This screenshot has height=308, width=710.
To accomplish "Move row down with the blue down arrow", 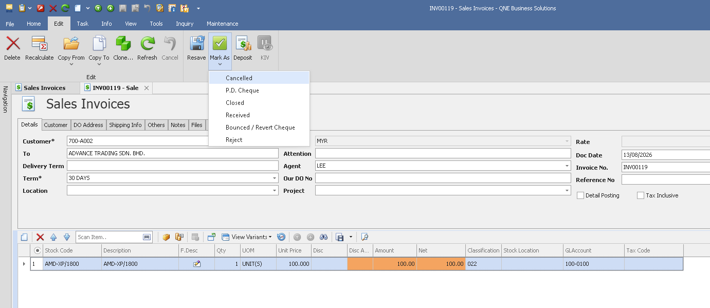I will coord(67,237).
